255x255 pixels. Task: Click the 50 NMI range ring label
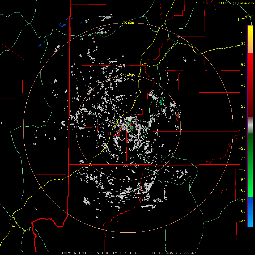(128, 75)
